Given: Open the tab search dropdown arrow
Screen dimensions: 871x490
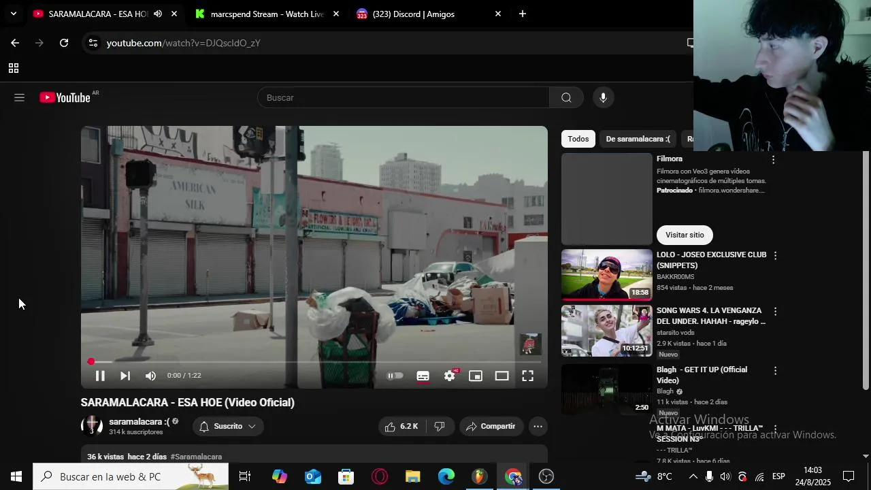Looking at the screenshot, I should (x=13, y=14).
